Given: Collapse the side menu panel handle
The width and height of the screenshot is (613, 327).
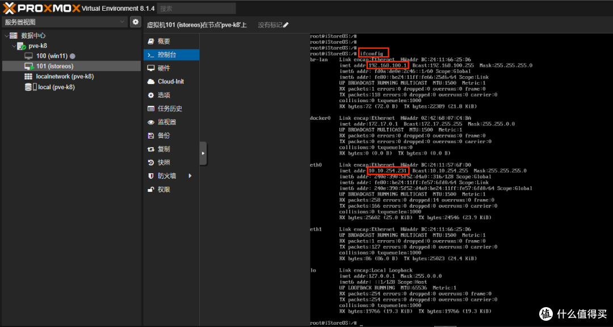Looking at the screenshot, I should (203, 153).
